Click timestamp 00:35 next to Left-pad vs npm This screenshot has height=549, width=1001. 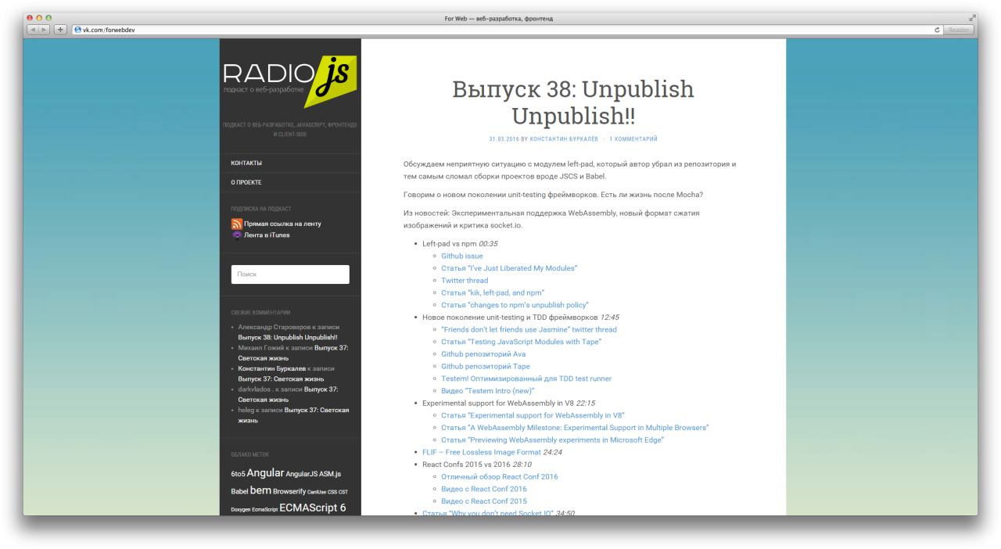pyautogui.click(x=488, y=244)
